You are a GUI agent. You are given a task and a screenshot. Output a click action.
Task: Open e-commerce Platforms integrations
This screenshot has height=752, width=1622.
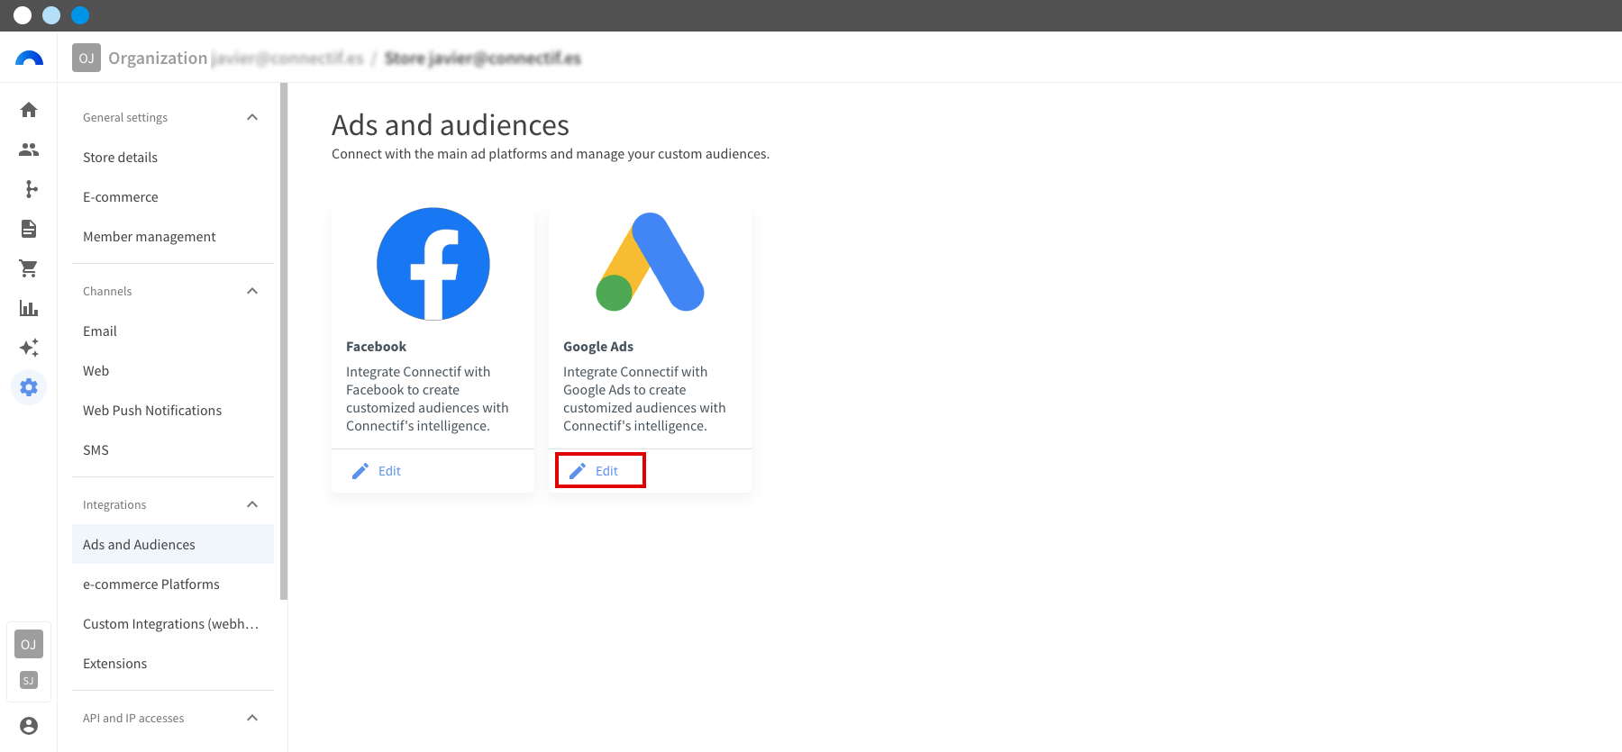coord(173,584)
